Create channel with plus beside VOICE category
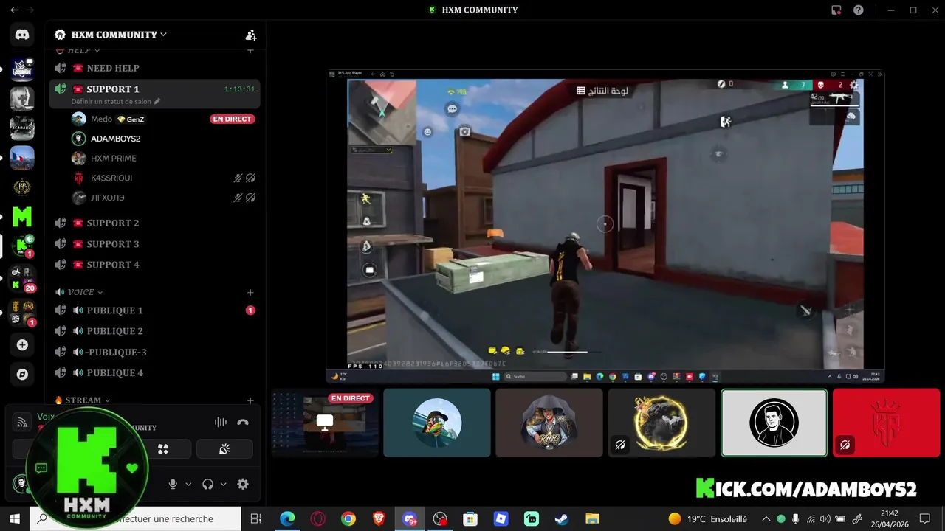 click(x=250, y=293)
